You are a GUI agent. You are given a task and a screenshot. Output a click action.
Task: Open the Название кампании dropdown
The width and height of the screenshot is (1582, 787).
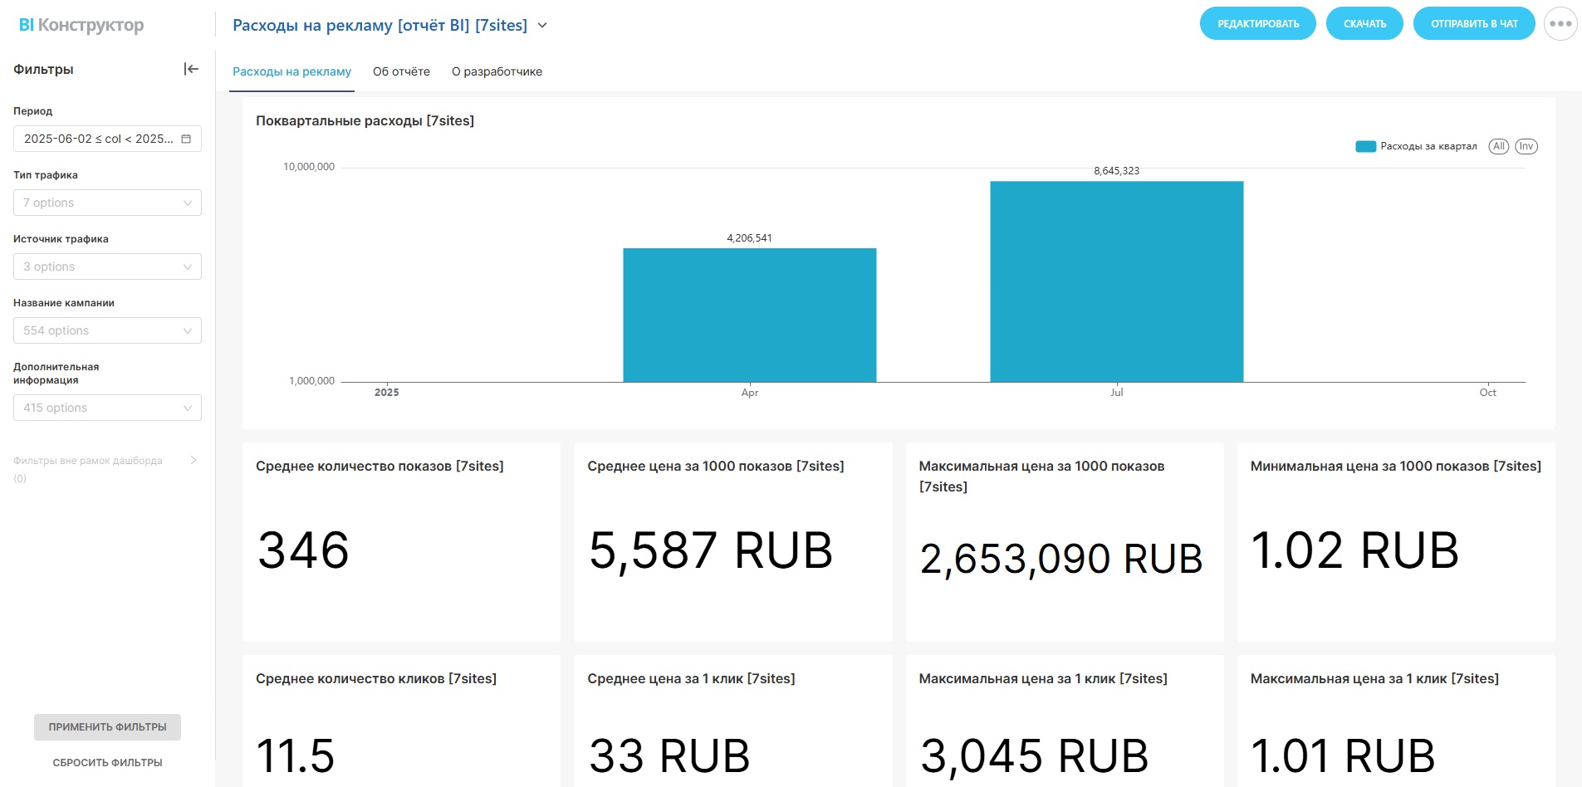click(107, 330)
